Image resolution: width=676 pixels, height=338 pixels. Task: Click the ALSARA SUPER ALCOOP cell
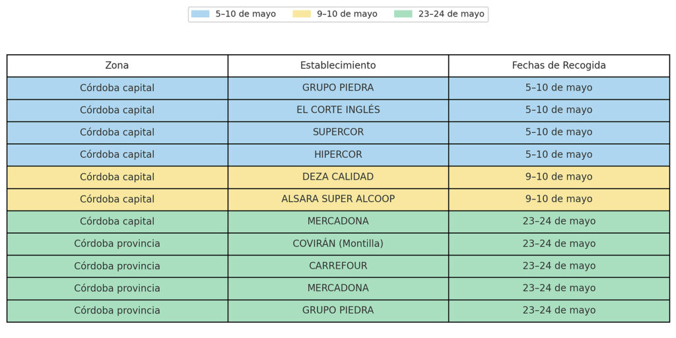pyautogui.click(x=338, y=199)
